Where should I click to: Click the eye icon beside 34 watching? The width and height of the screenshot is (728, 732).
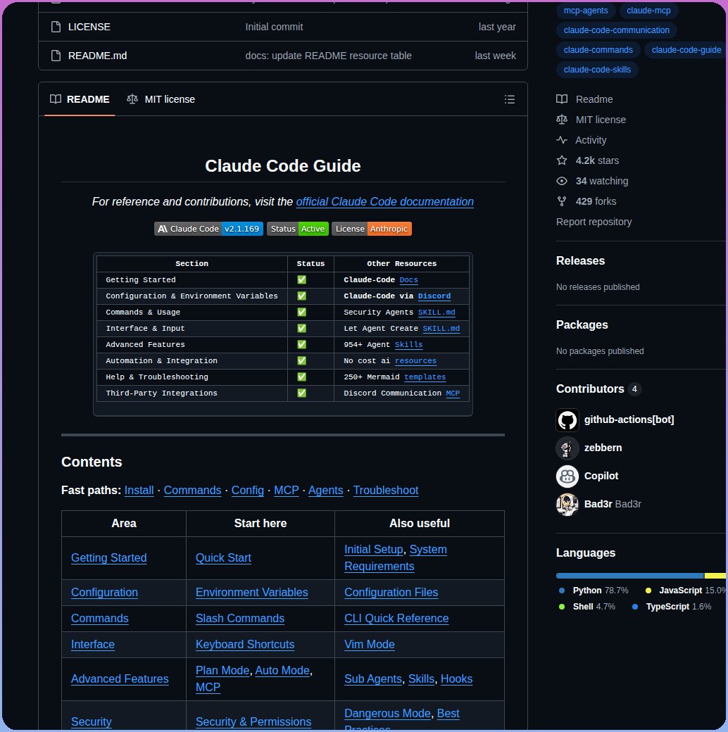(562, 181)
